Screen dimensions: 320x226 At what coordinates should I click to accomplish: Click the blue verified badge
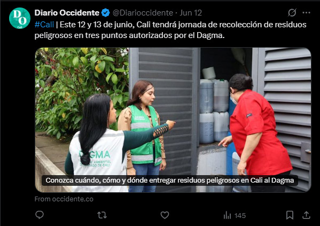click(106, 13)
